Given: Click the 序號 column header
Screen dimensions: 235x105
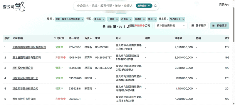Looking at the screenshot, I should point(7,38).
